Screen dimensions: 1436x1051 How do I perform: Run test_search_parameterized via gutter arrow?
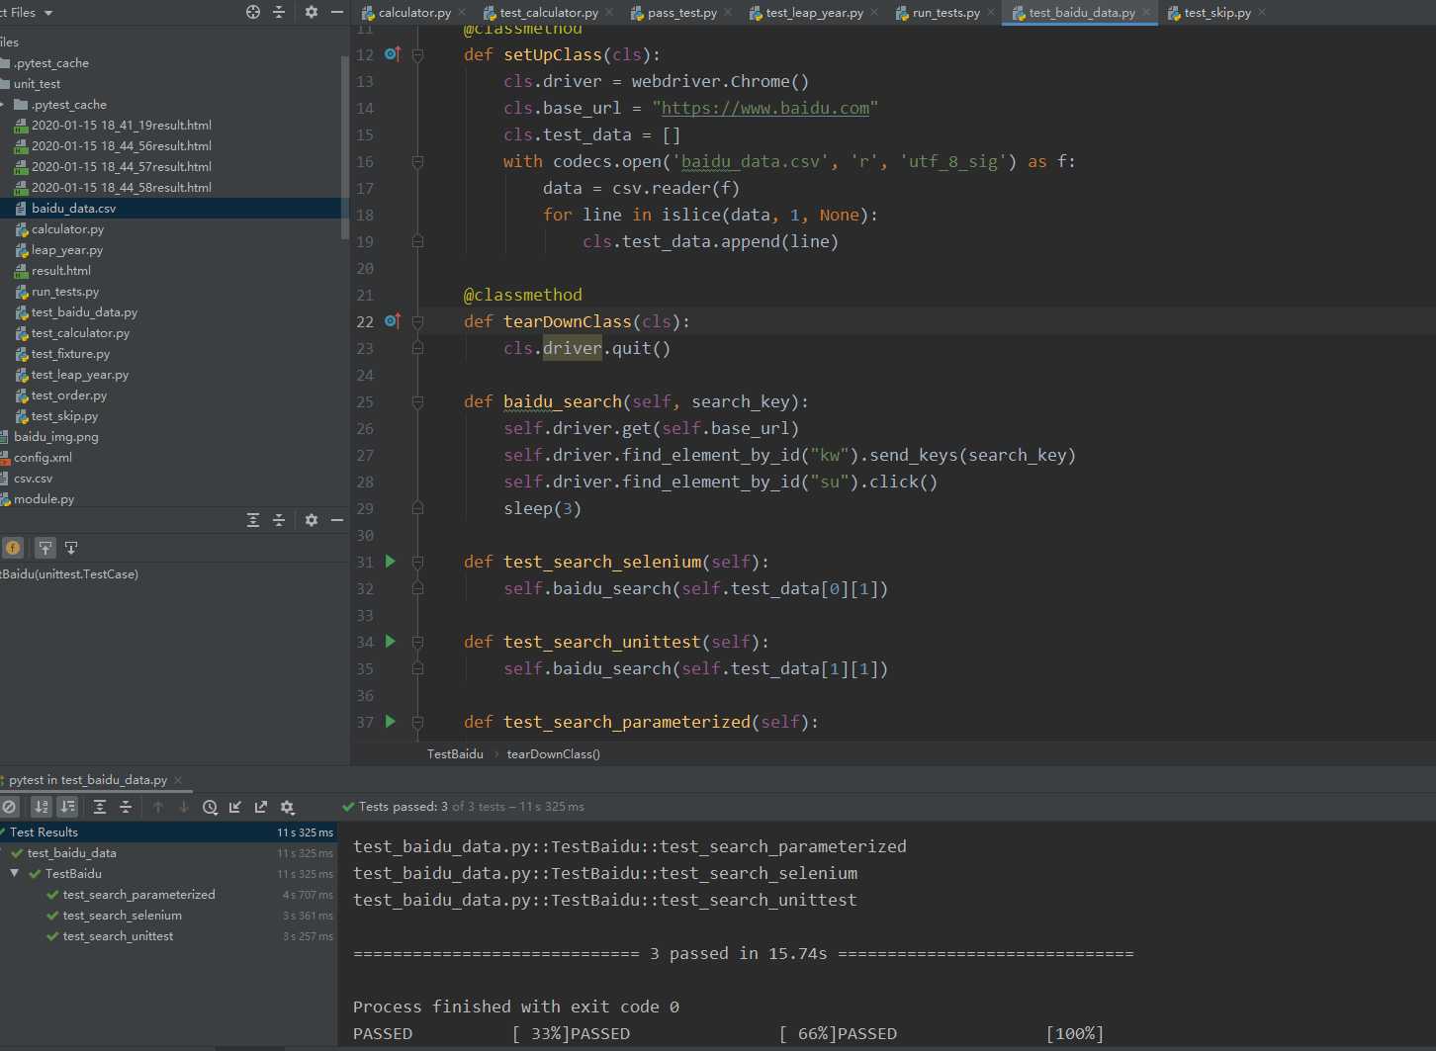[x=391, y=722]
